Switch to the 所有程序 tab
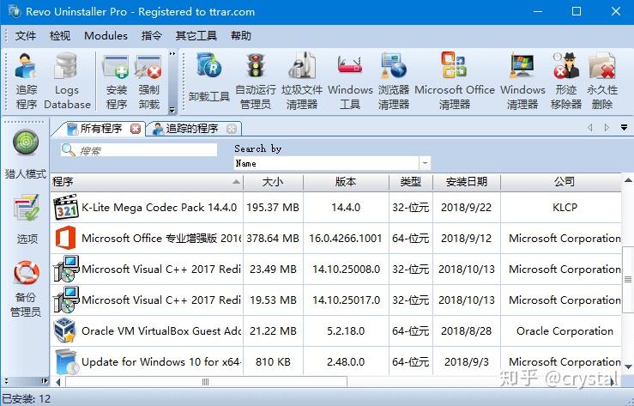 point(101,129)
